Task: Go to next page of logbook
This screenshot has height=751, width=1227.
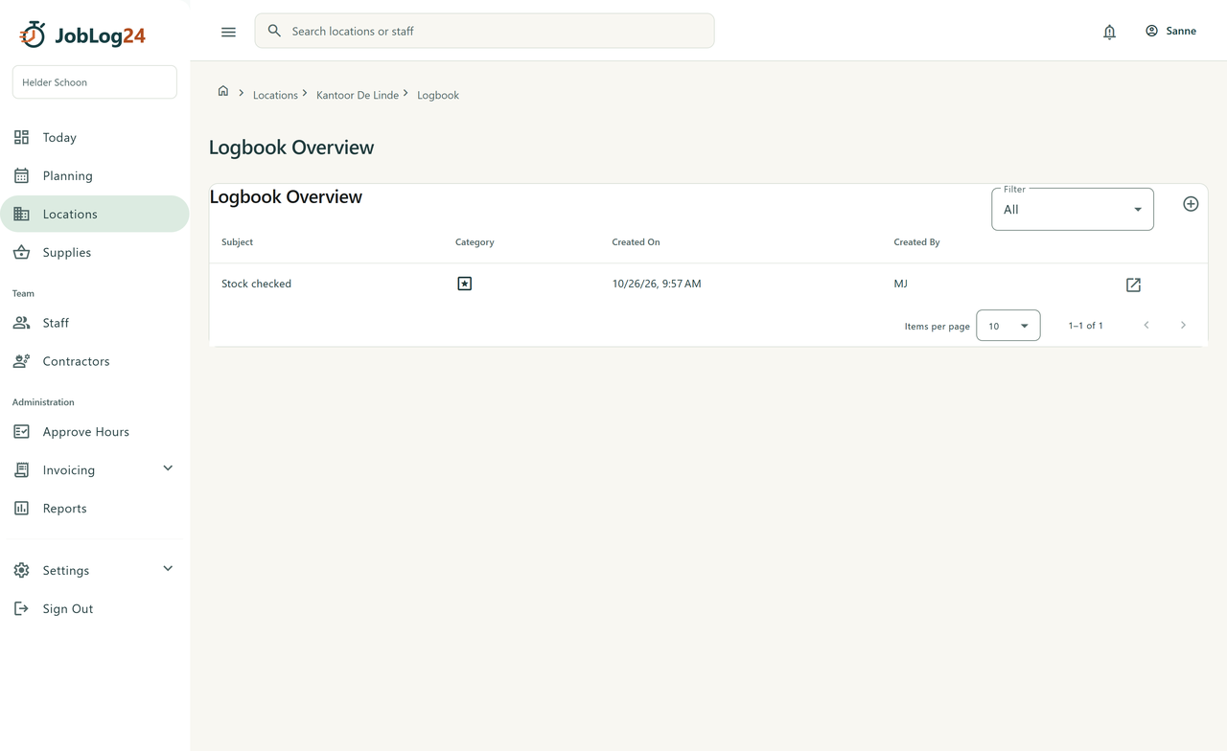Action: [x=1183, y=326]
